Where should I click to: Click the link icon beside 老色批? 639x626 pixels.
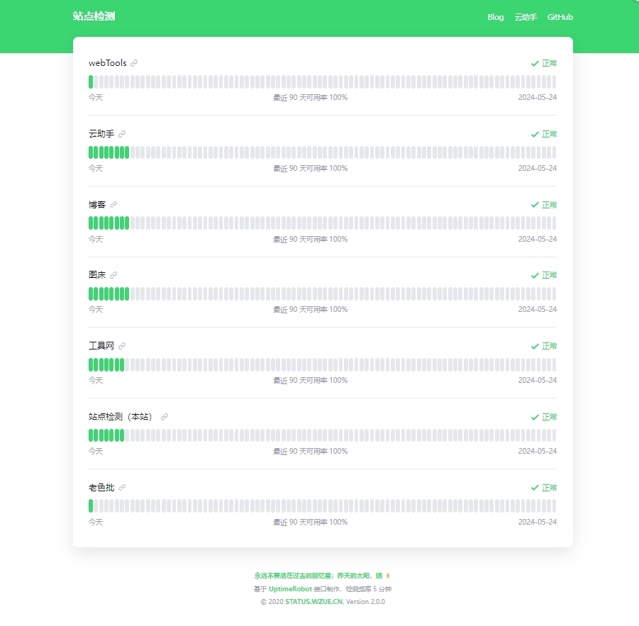pyautogui.click(x=122, y=488)
